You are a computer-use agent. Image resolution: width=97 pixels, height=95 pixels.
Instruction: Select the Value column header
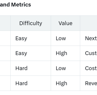click(65, 23)
